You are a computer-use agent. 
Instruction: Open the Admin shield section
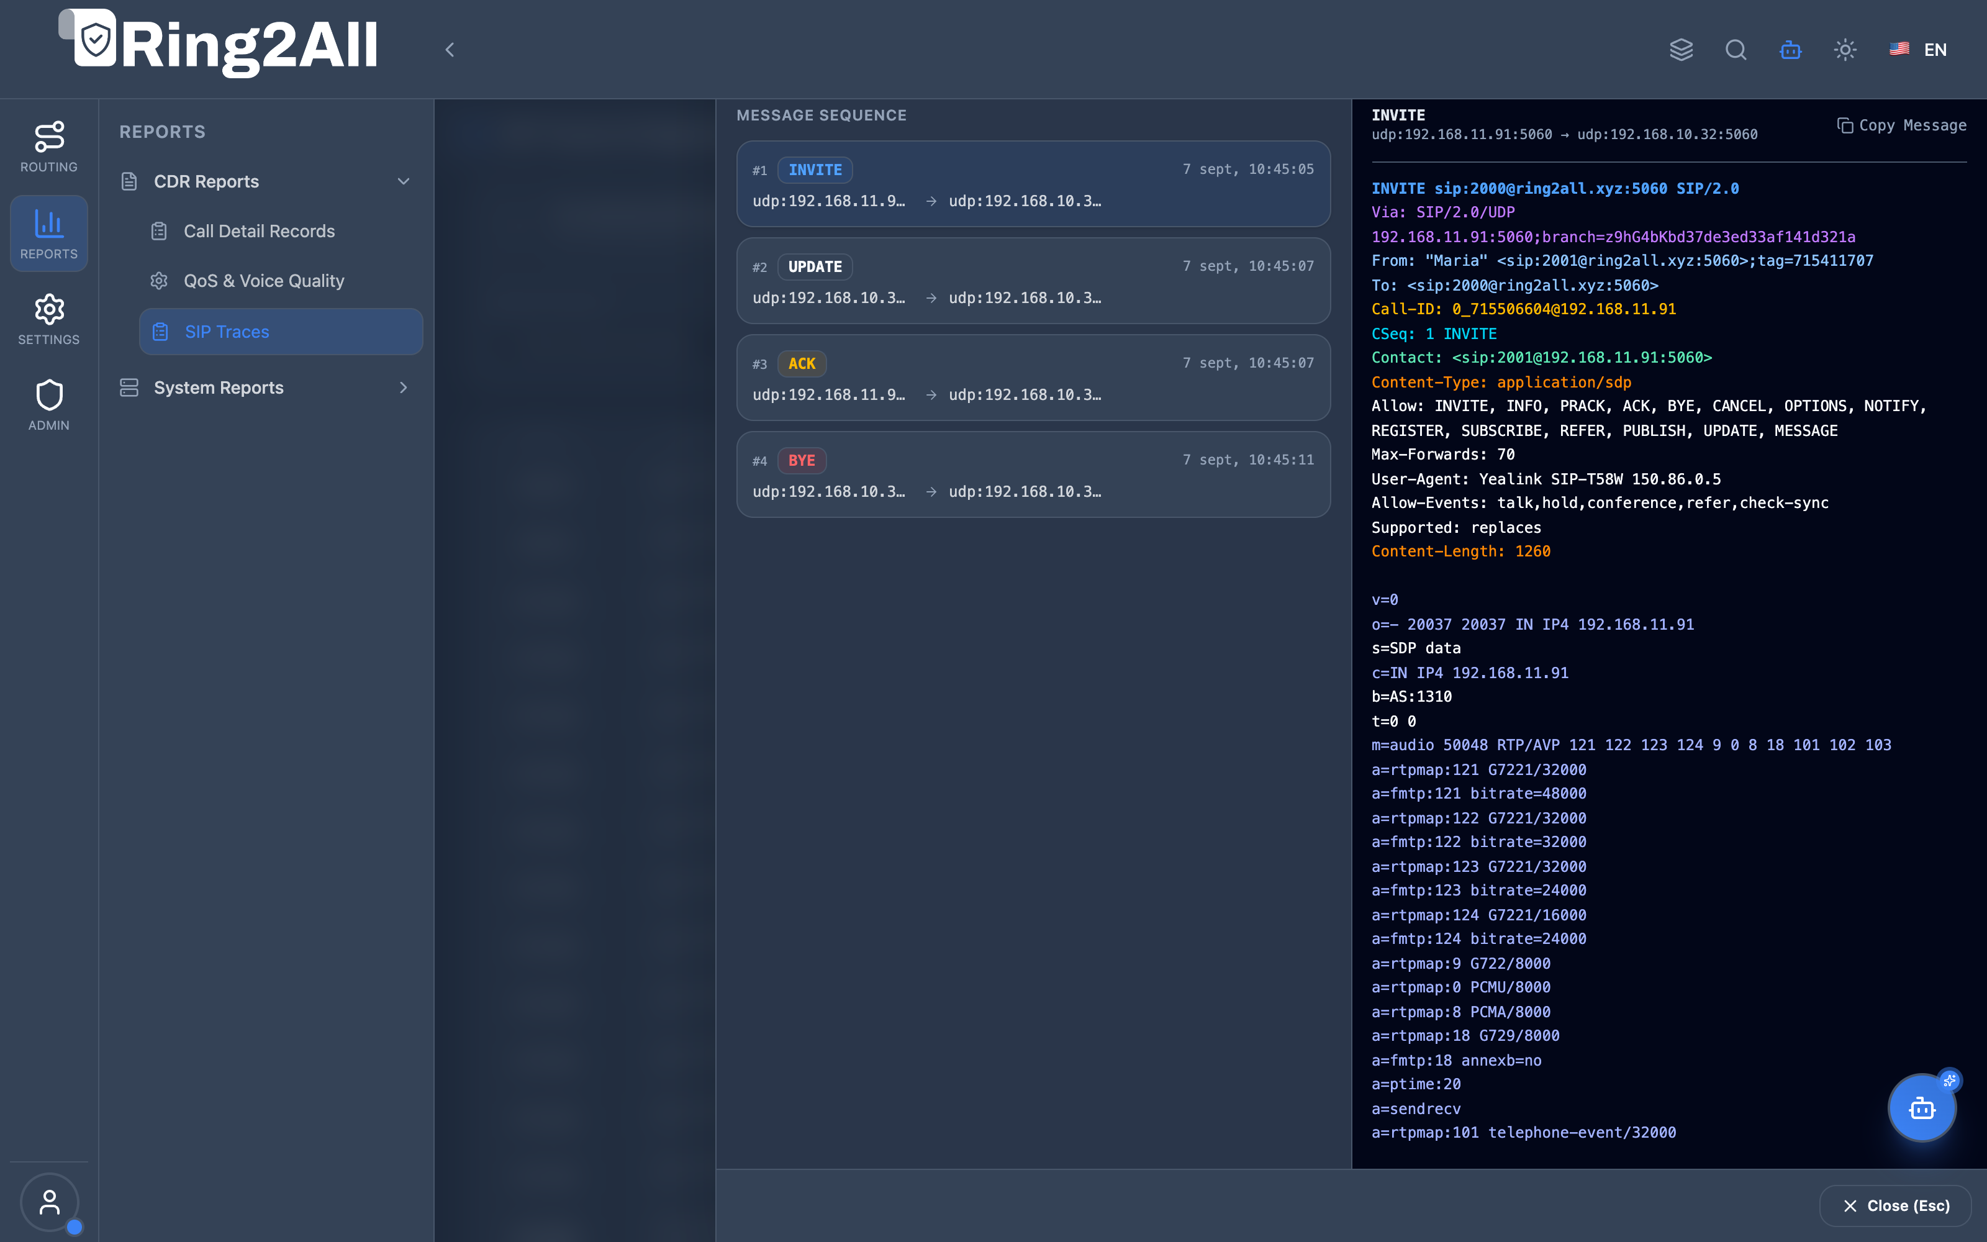point(49,405)
